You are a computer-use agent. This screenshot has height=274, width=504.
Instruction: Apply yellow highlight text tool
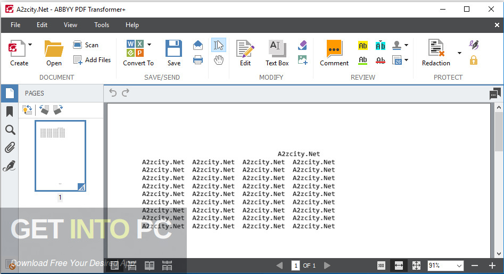point(363,46)
